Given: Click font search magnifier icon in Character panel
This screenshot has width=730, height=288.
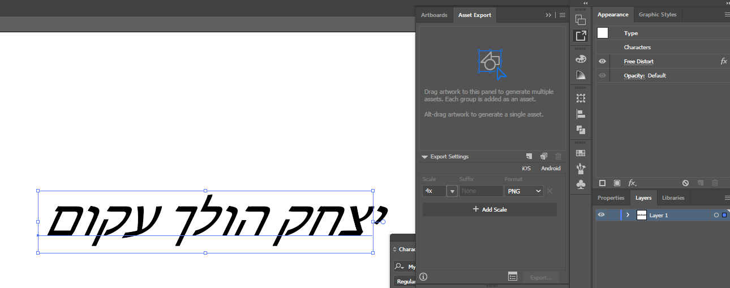Looking at the screenshot, I should pos(400,266).
